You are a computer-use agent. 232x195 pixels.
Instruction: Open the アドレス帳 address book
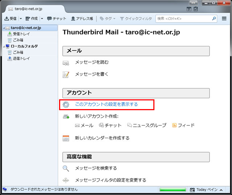(82, 18)
